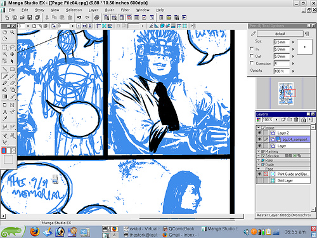
Task: Click the Redo arrow icon
Action: tap(87, 18)
